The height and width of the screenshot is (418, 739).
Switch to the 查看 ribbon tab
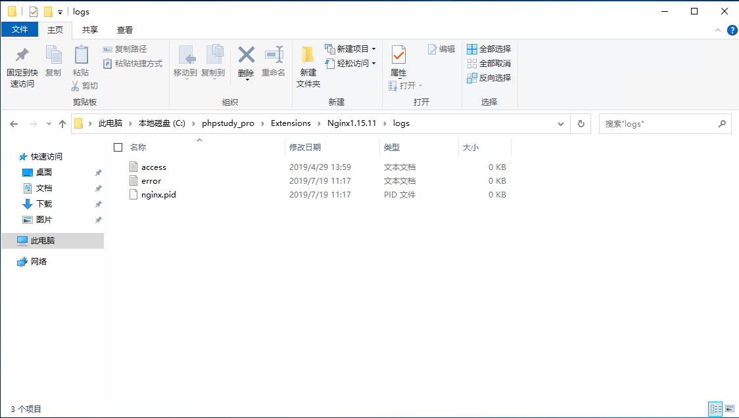coord(124,30)
